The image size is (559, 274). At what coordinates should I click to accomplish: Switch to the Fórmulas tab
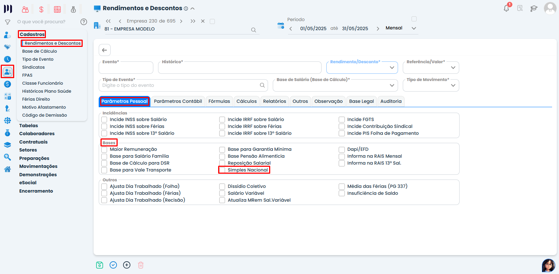tap(219, 101)
